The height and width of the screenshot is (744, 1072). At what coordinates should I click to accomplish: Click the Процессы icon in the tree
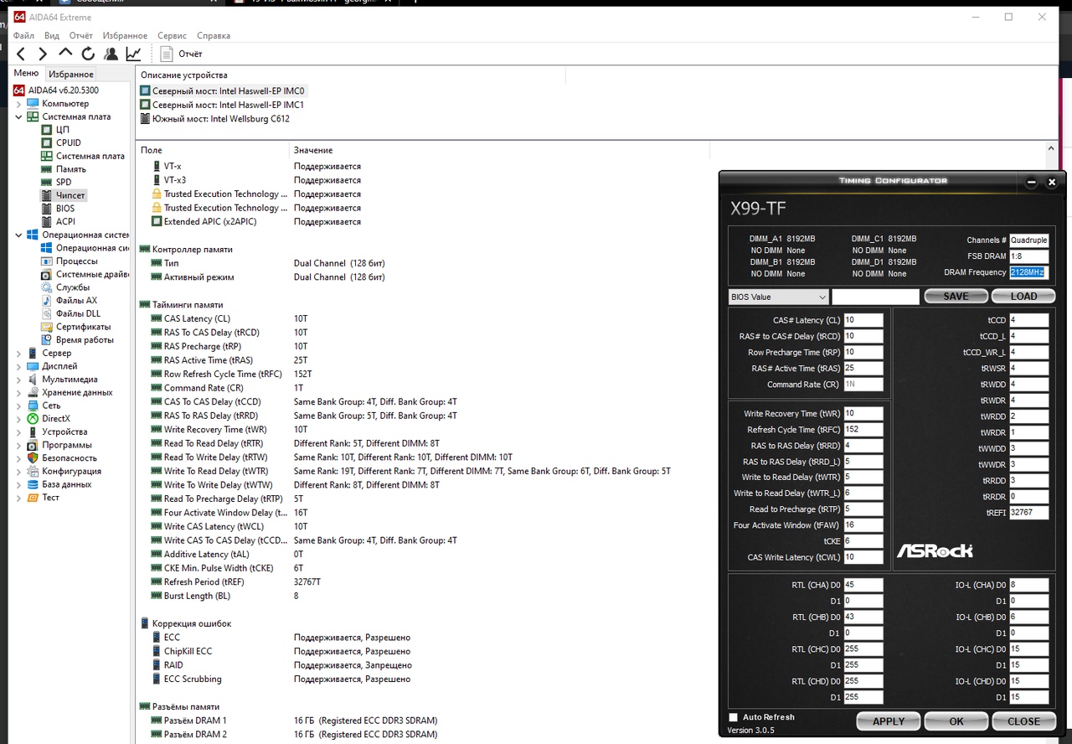[47, 261]
